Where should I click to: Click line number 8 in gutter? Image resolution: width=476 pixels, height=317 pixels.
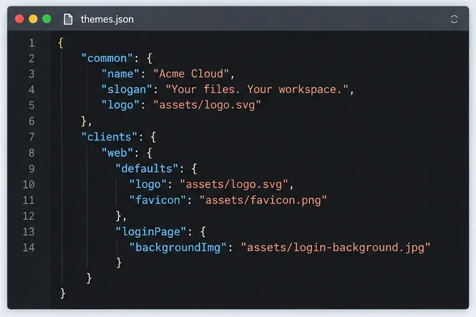tap(32, 153)
